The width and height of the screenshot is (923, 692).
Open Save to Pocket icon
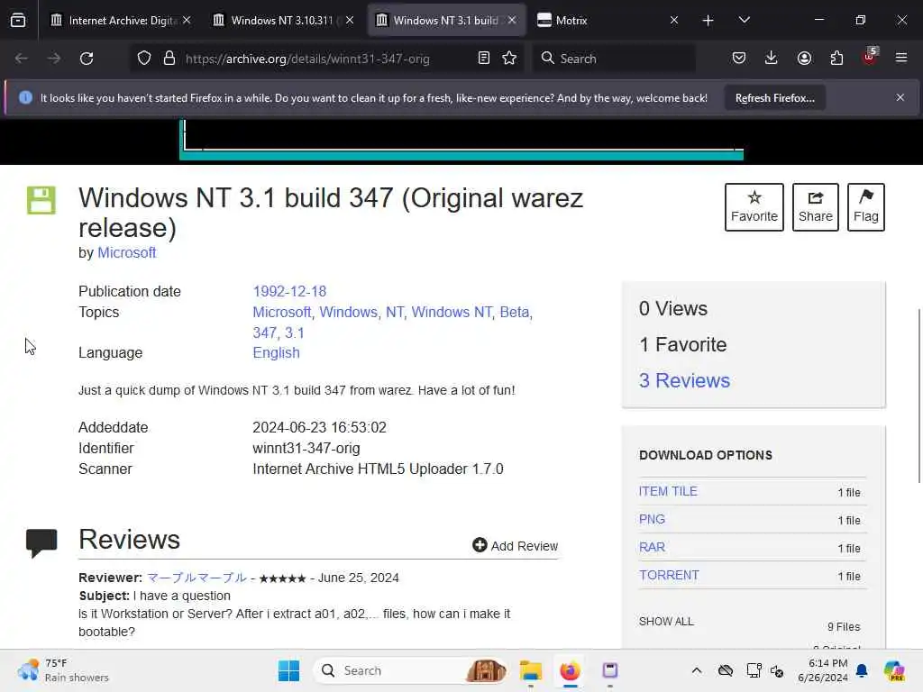tap(739, 59)
